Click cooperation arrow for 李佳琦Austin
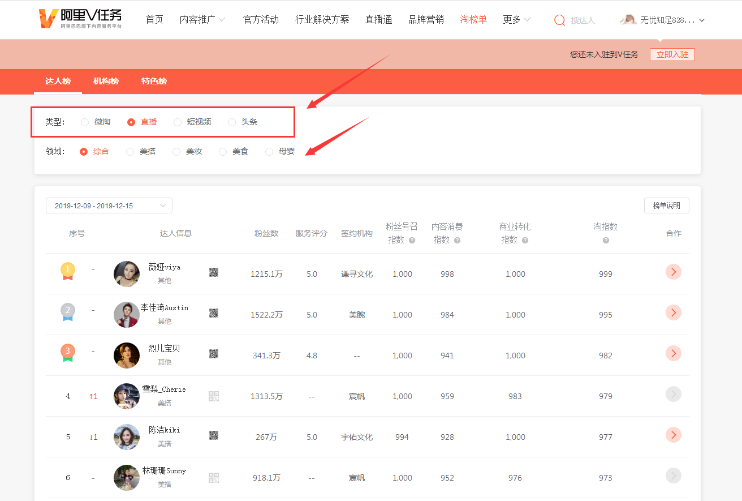This screenshot has height=501, width=742. [x=674, y=312]
